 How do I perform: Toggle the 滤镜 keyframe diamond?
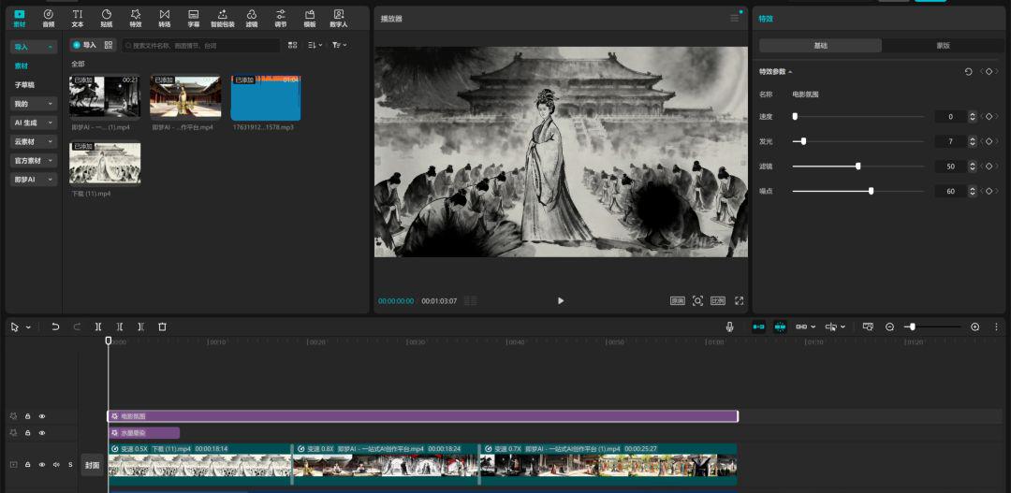(989, 167)
